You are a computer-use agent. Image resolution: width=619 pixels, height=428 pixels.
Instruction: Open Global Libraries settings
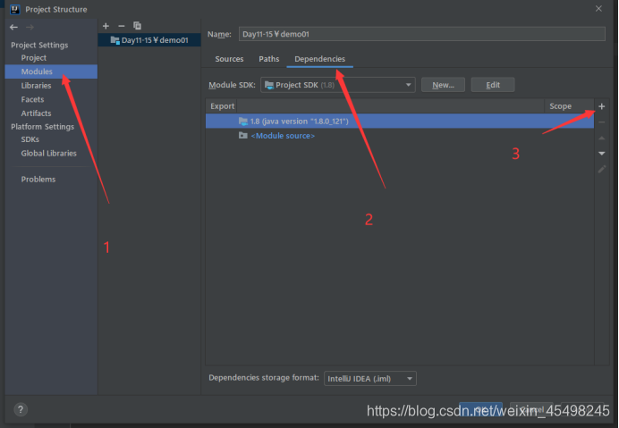coord(49,154)
